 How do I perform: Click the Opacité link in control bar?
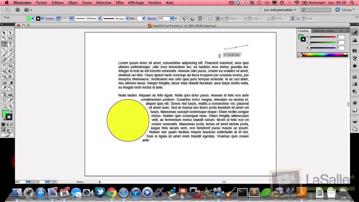[x=152, y=19]
